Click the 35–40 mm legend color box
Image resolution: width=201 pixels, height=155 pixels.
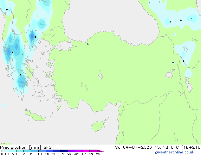point(79,151)
